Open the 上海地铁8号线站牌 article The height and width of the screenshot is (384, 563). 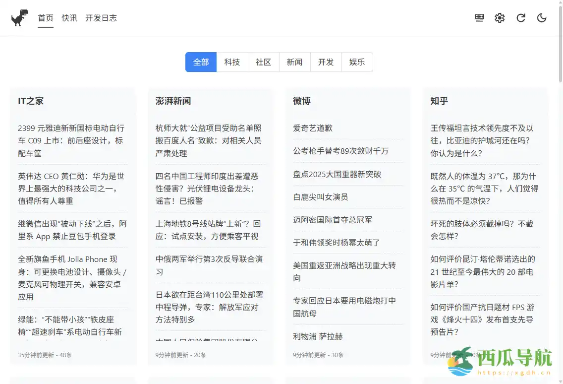(x=209, y=230)
